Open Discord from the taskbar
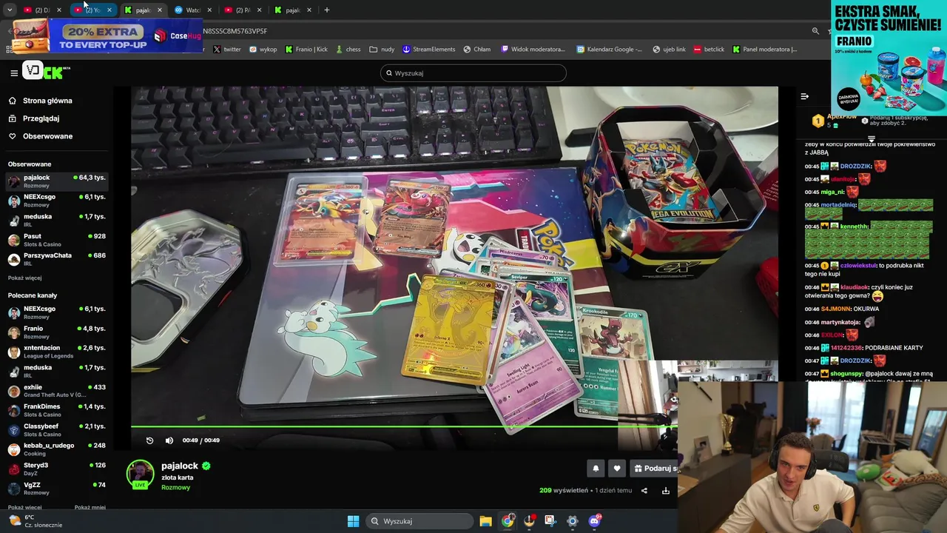 pyautogui.click(x=594, y=521)
